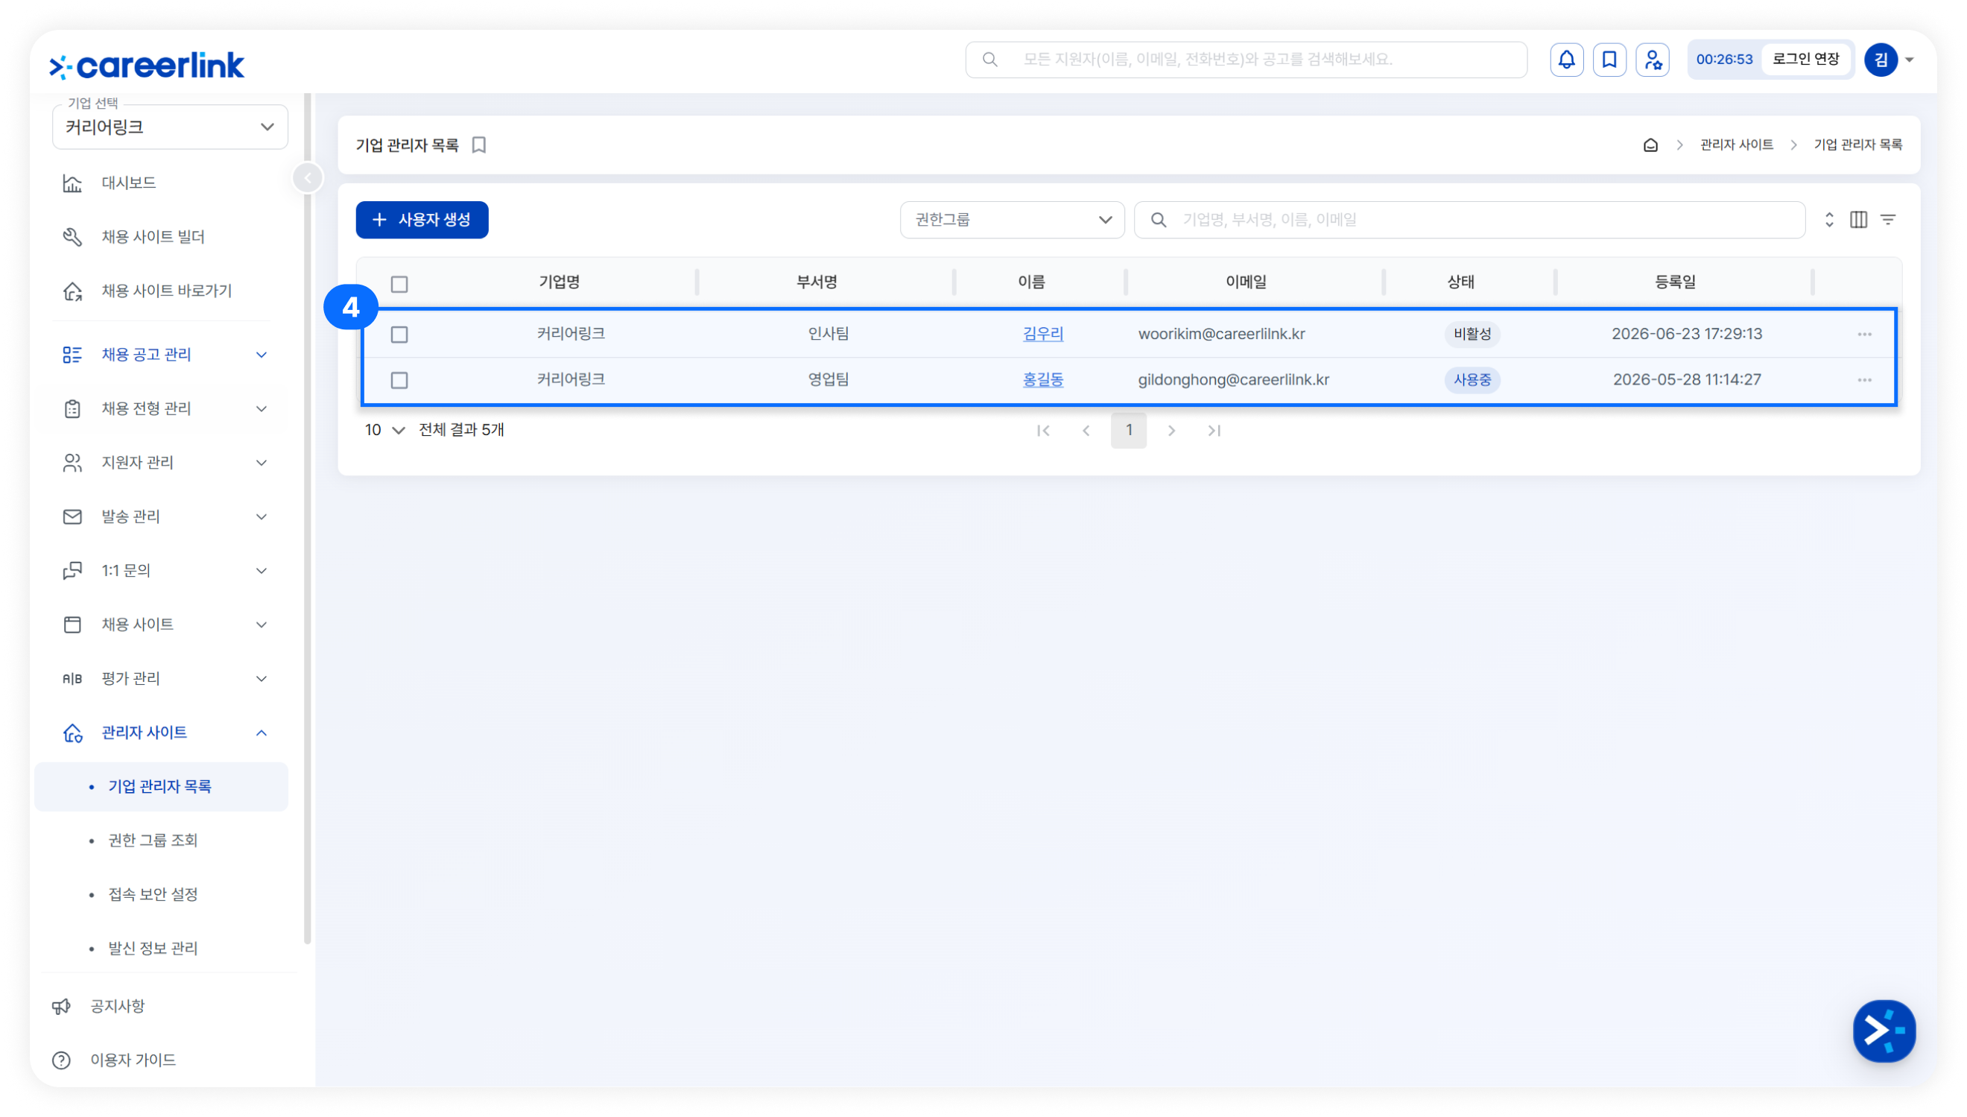Click page number 1 in pagination
The image size is (1967, 1117).
click(1128, 431)
